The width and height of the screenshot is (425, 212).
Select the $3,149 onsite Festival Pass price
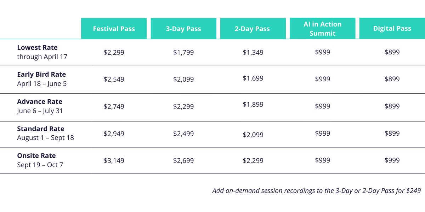(x=114, y=160)
